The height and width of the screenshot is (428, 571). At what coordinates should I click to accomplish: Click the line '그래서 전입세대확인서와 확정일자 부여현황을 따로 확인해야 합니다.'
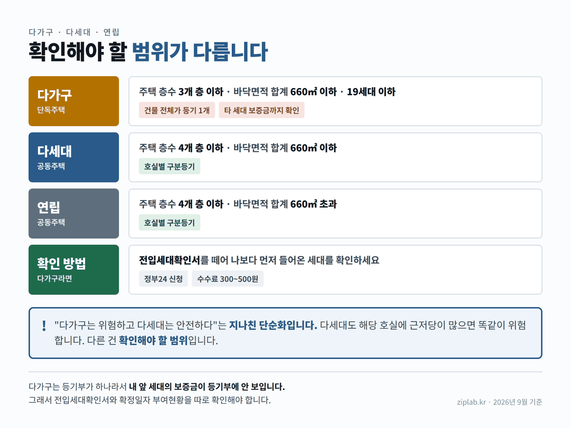149,399
